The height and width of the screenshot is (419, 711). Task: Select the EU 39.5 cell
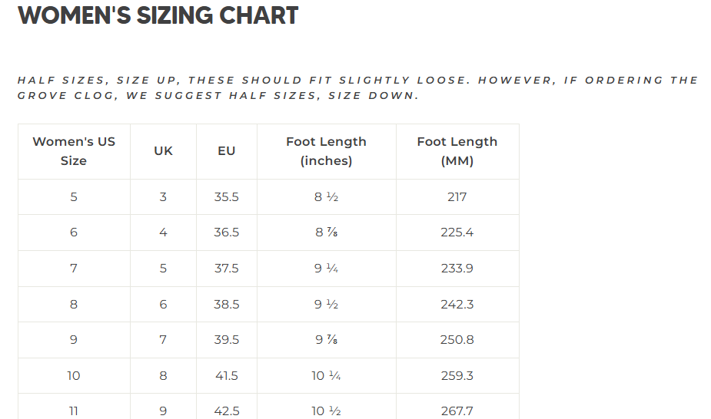pos(226,340)
